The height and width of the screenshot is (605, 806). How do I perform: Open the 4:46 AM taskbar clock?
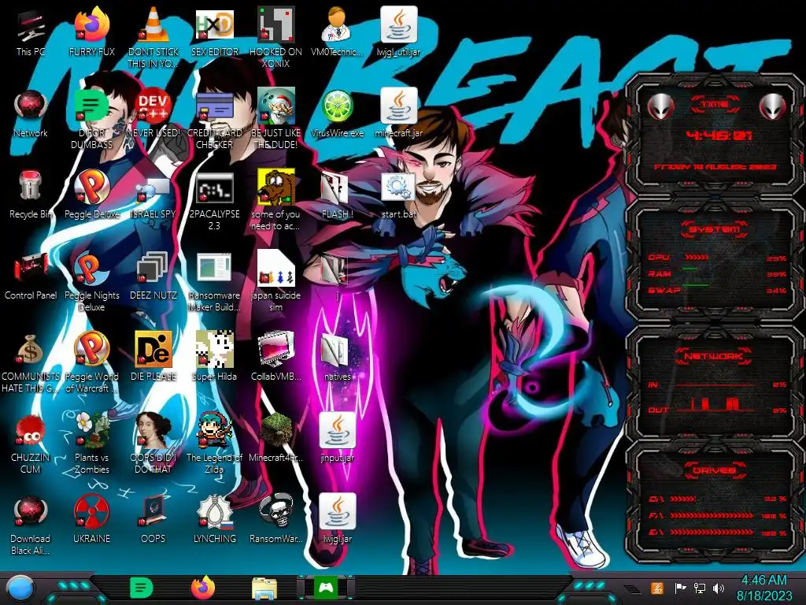pyautogui.click(x=764, y=588)
